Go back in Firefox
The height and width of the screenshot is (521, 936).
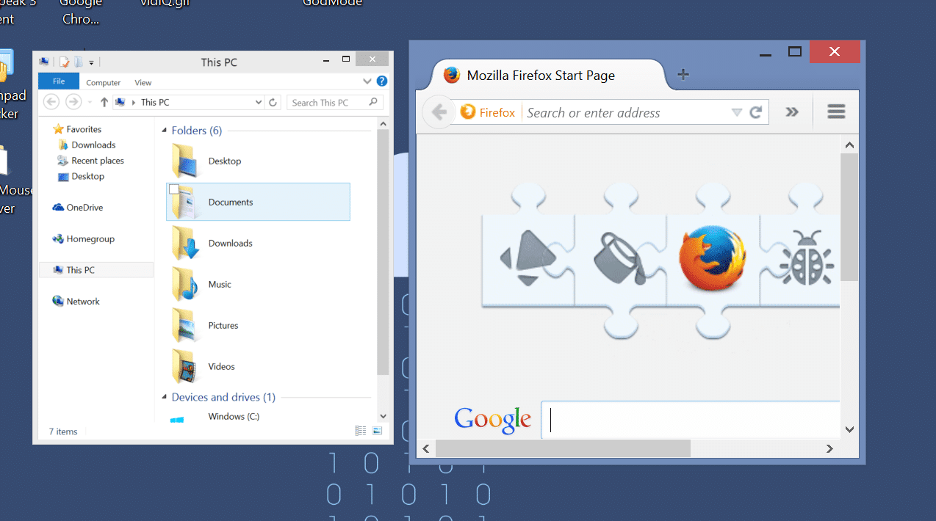click(439, 112)
